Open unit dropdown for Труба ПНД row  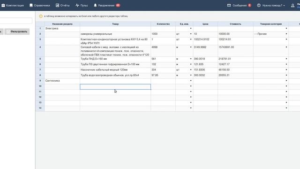point(191,59)
